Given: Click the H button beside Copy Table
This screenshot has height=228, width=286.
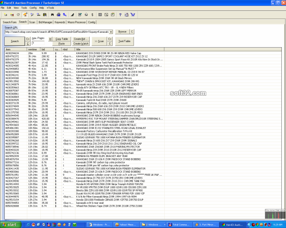Looking at the screenshot, I should click(x=50, y=39).
